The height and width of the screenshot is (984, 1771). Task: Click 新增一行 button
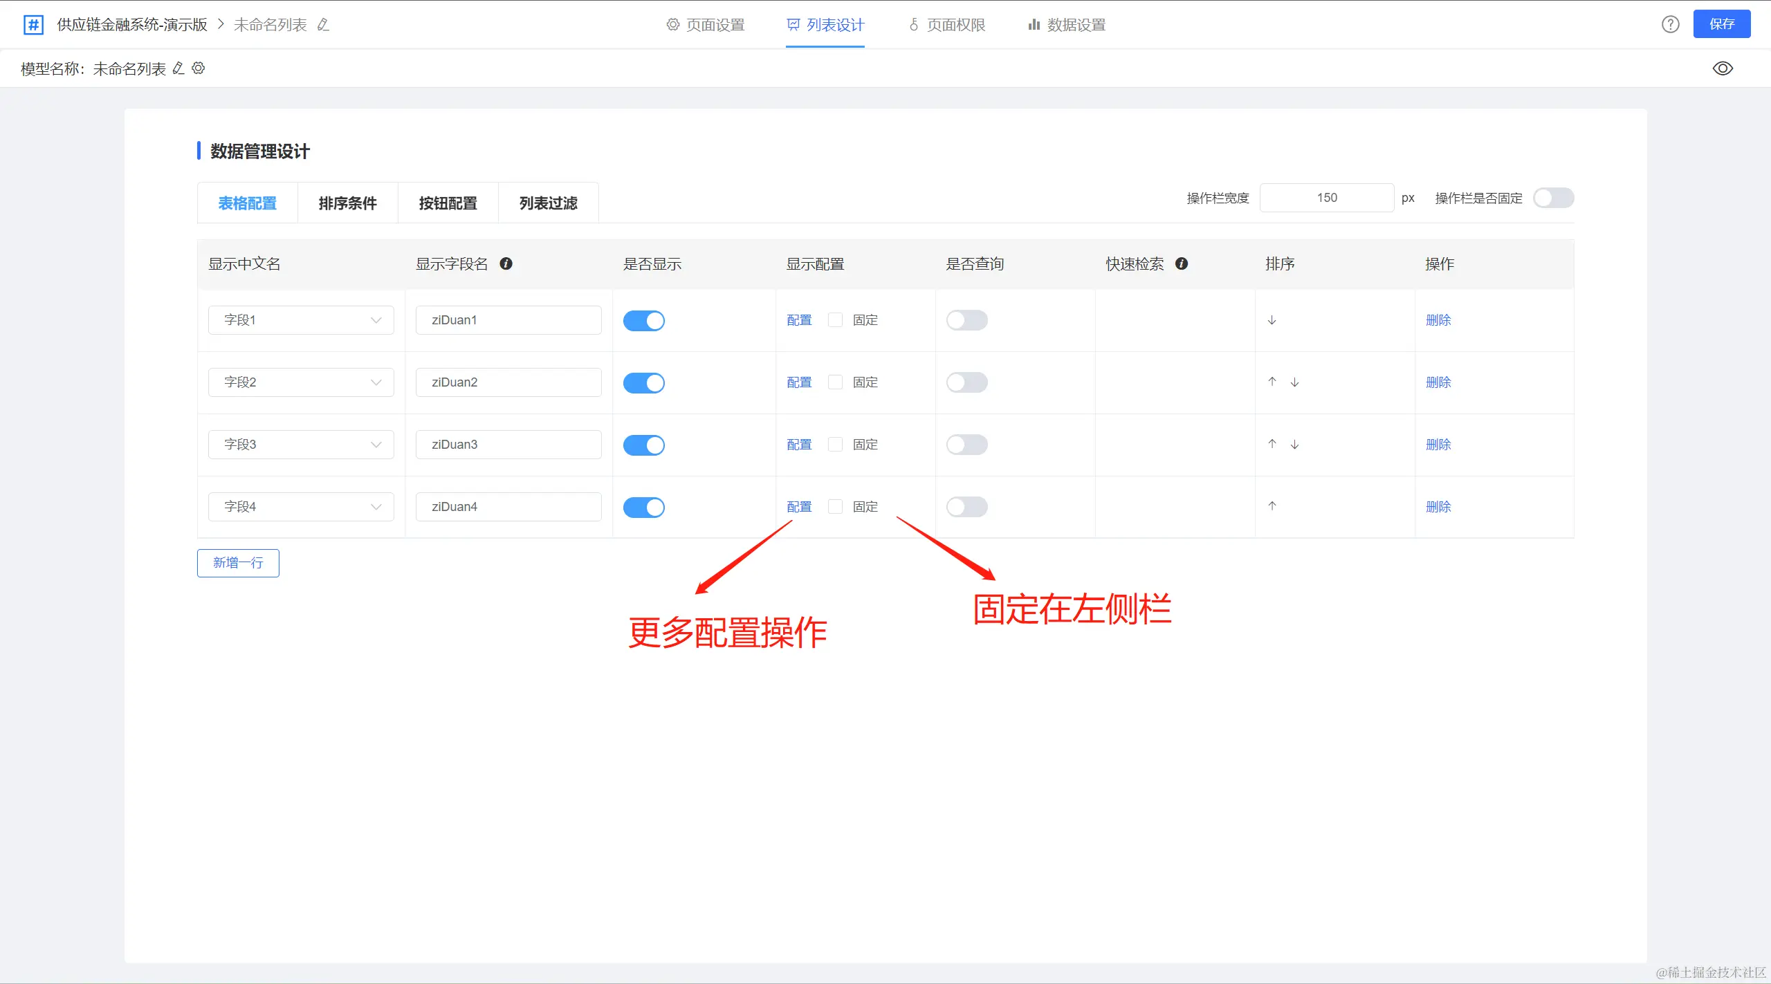point(238,563)
